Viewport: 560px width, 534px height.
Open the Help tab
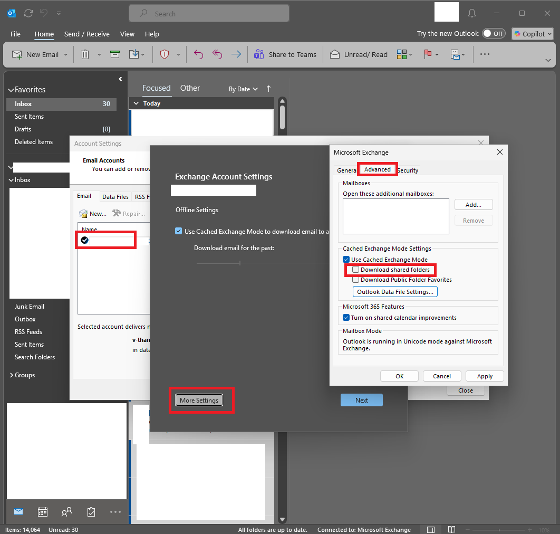pyautogui.click(x=152, y=34)
